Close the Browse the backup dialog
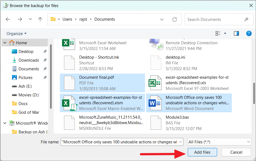The height and width of the screenshot is (161, 256). tap(251, 5)
